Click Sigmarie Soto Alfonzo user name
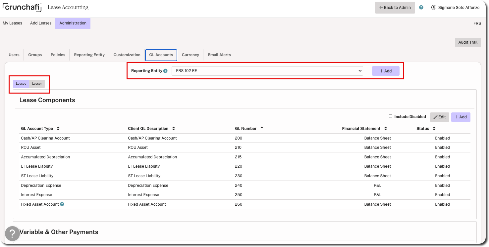Viewport: 489px width, 247px height. pos(459,7)
